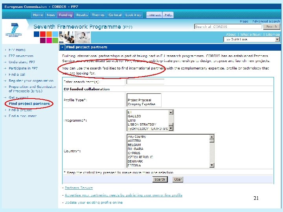Collapse the Find project partners header toggle
The height and width of the screenshot is (212, 283).
62,47
